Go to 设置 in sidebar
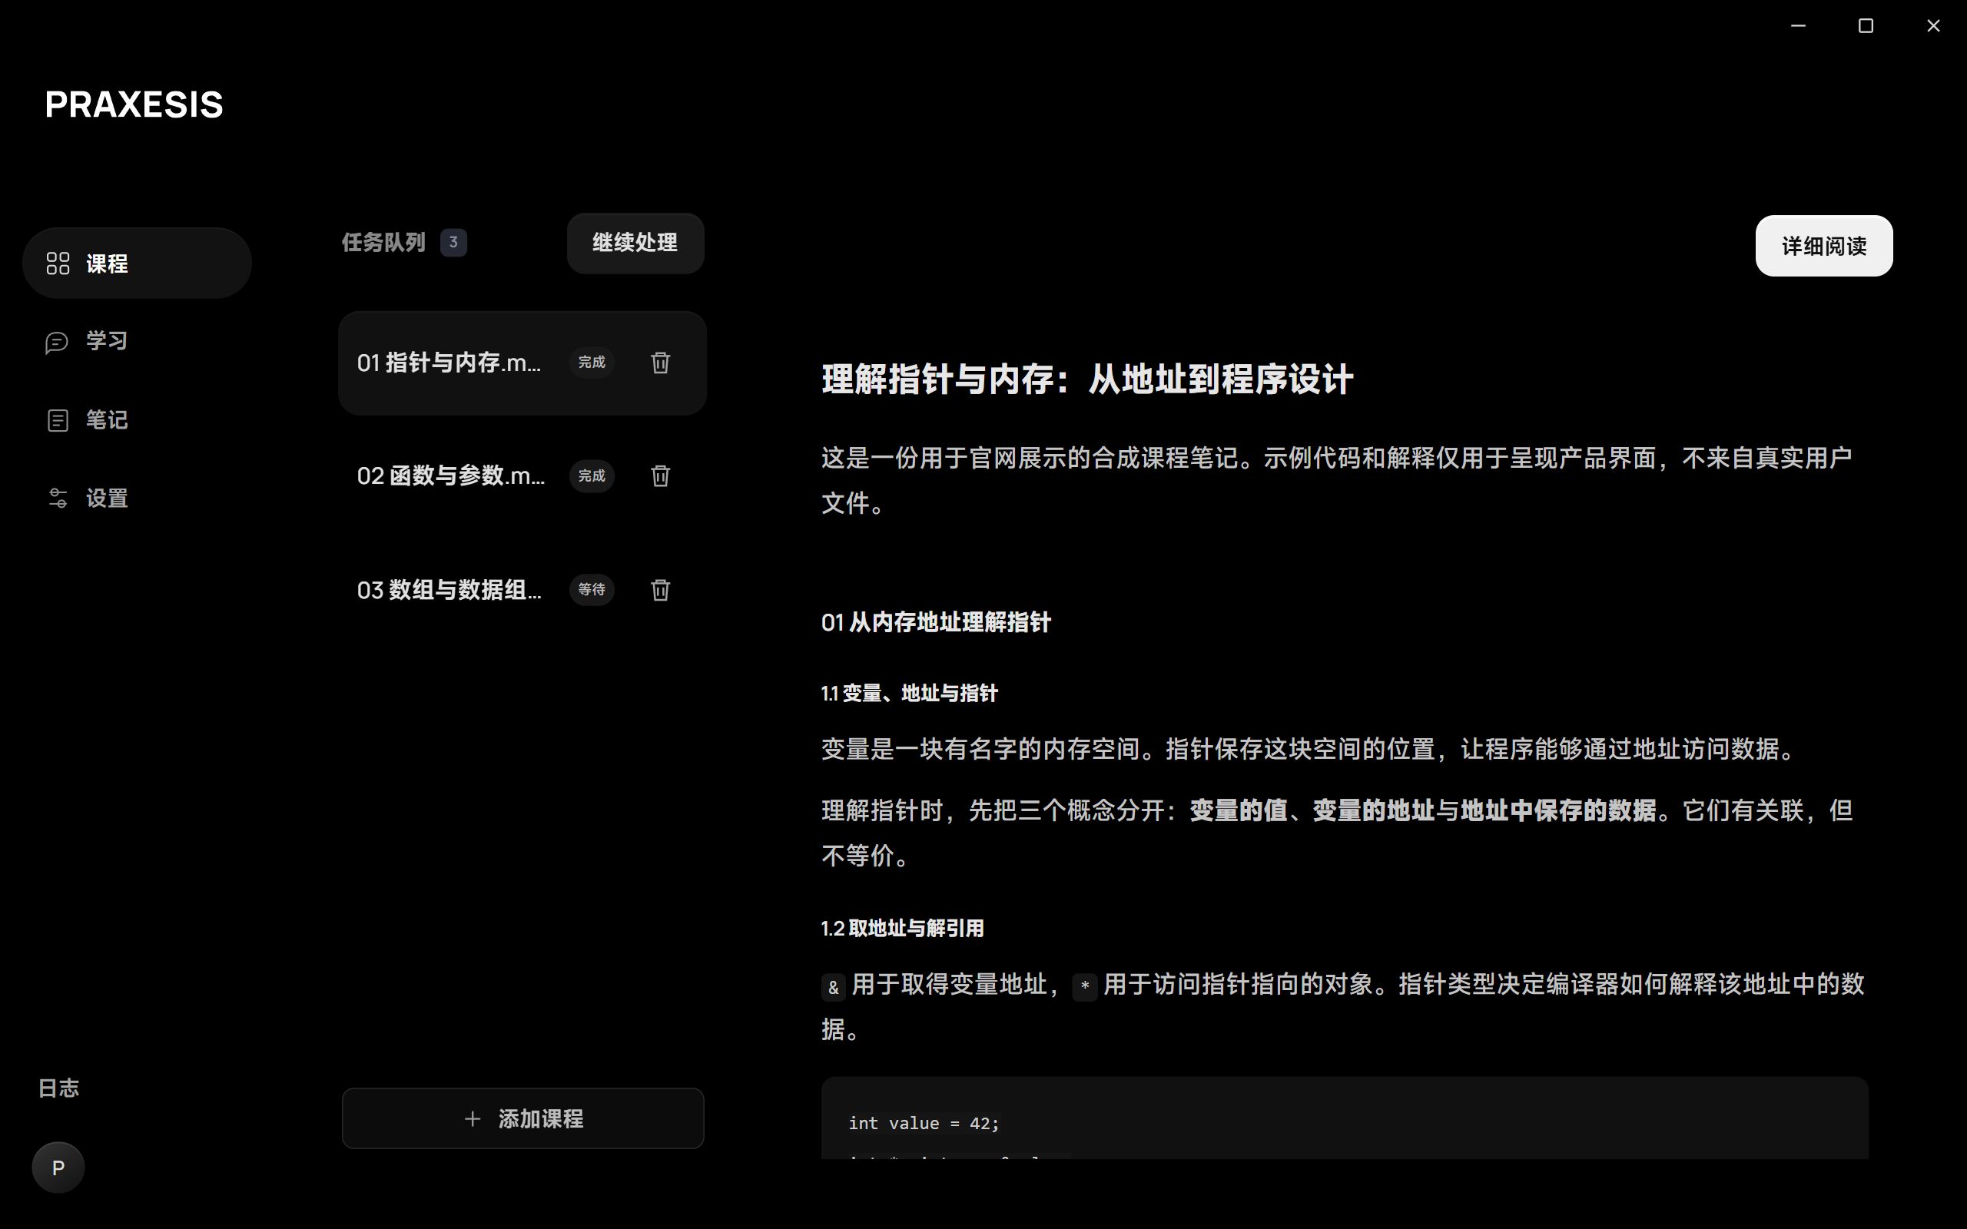This screenshot has height=1229, width=1967. [x=137, y=499]
